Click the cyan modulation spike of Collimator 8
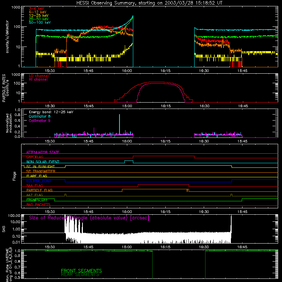Viewport: 282px width, 282px height. [119, 124]
